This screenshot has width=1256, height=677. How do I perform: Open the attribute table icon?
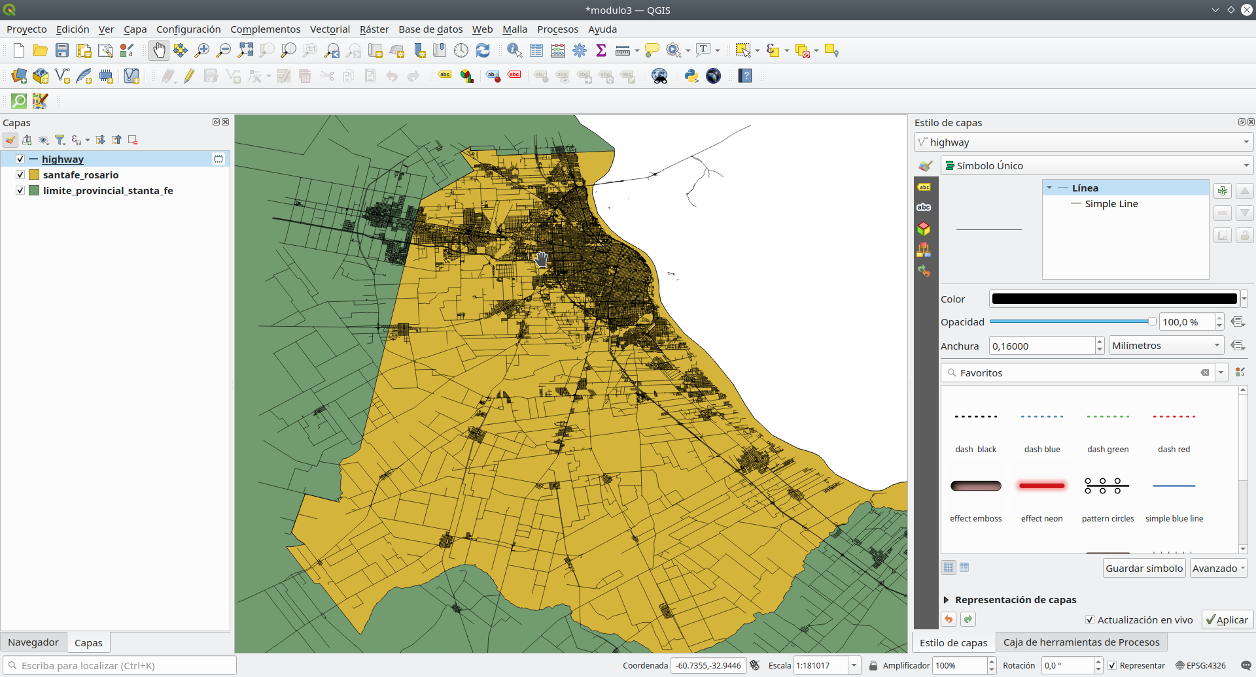(x=536, y=50)
